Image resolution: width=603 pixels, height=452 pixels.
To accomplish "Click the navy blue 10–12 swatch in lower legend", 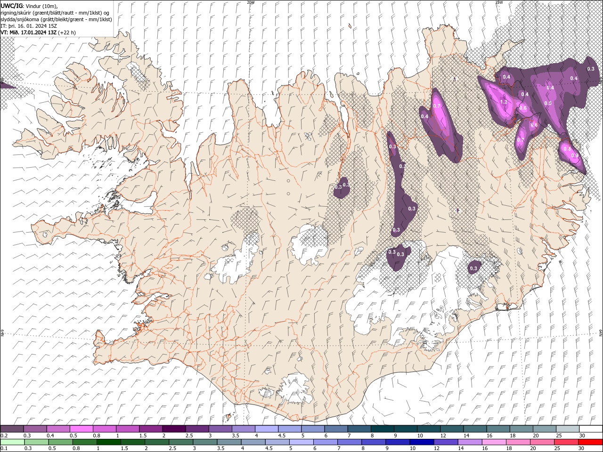I will point(422,442).
